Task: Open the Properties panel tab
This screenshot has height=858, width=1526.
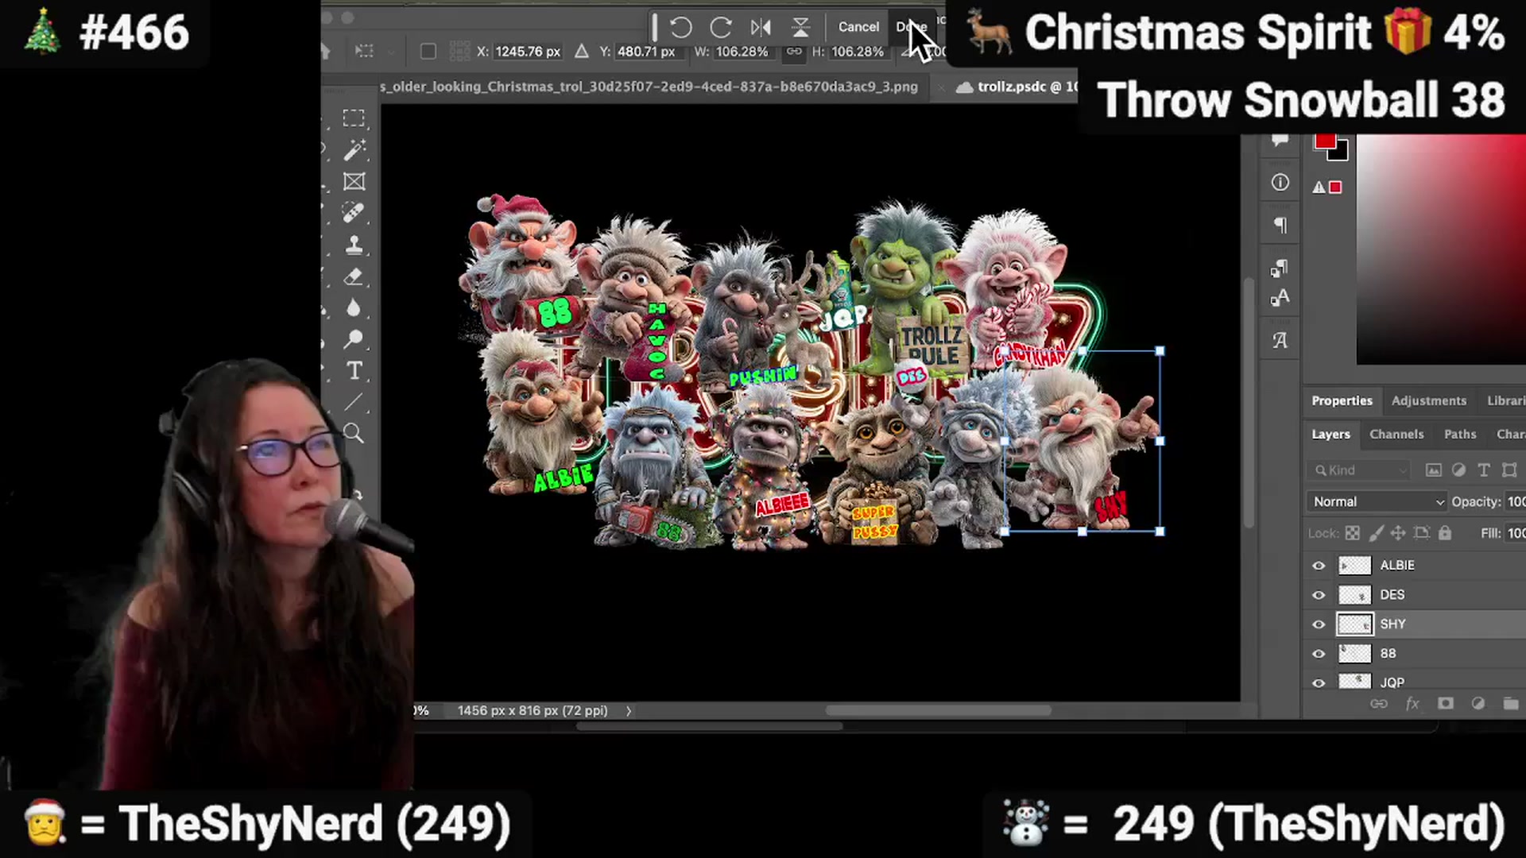Action: pyautogui.click(x=1342, y=401)
